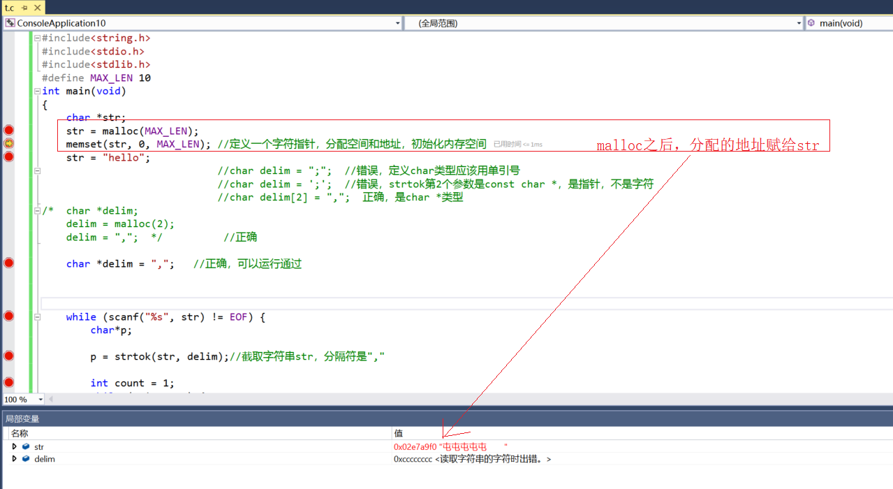Click the purple main(void) method icon
Viewport: 893px width, 489px height.
coord(810,22)
